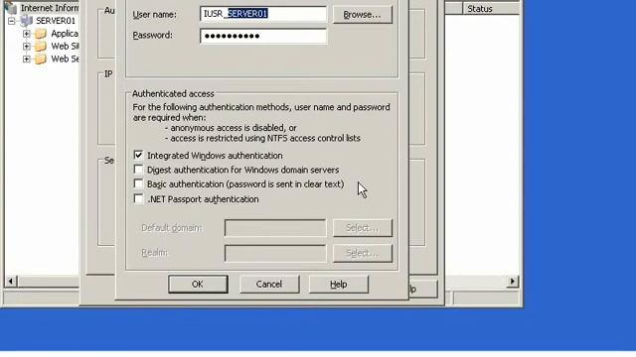Click Browse button next to User name
Viewport: 636px width, 357px height.
click(362, 15)
